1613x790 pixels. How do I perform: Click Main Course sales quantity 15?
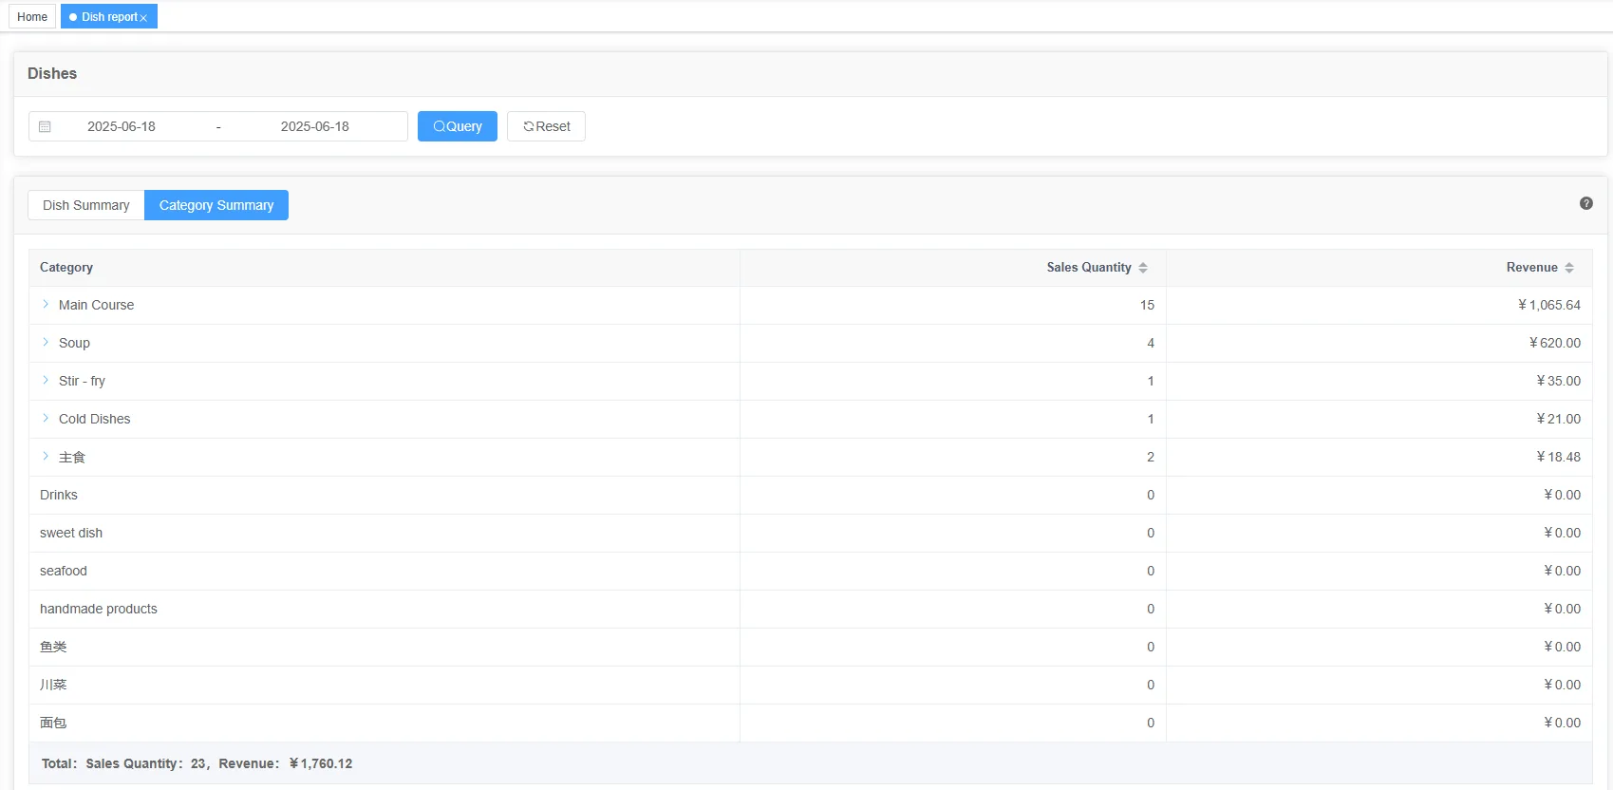pos(1147,305)
